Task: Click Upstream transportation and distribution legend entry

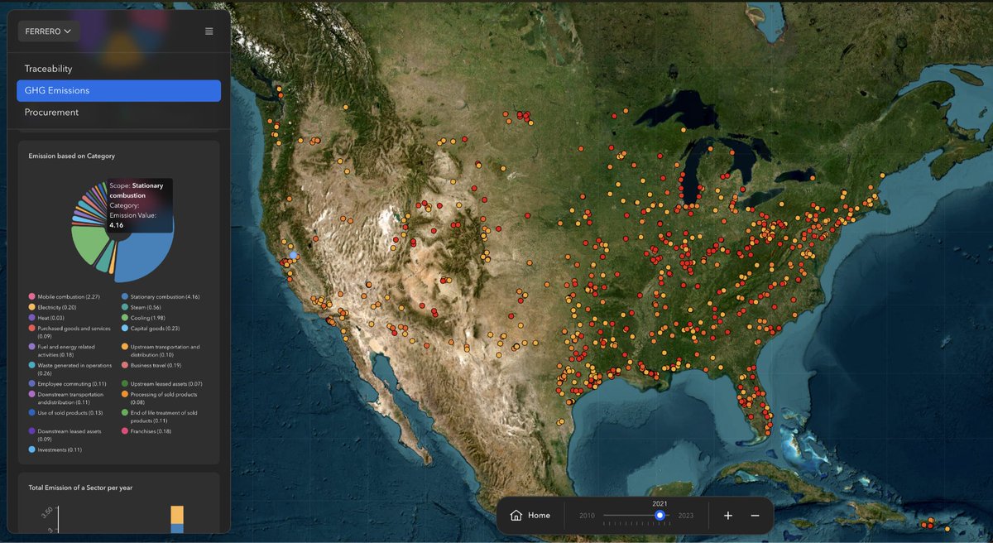Action: pos(161,351)
